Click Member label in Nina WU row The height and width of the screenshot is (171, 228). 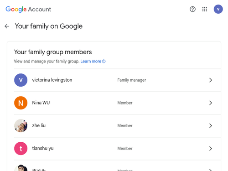pos(125,103)
